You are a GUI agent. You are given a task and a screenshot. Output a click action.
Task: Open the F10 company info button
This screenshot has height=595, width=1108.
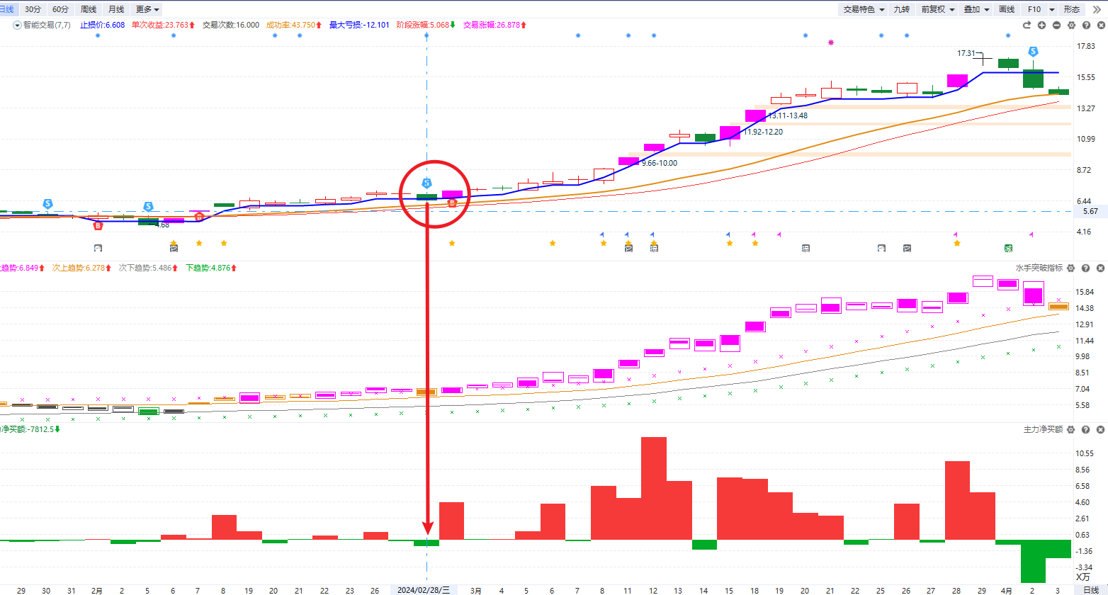click(1034, 9)
